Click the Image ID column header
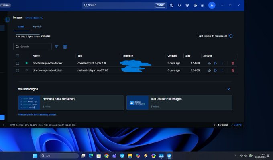 pos(128,56)
